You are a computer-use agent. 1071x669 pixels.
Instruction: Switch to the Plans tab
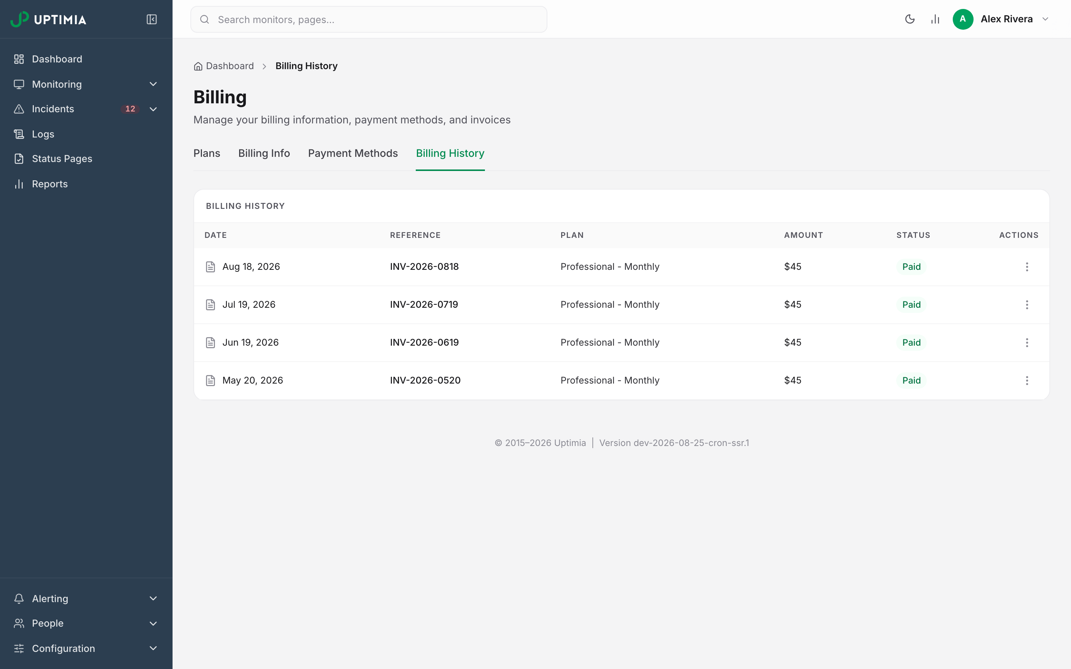click(207, 153)
